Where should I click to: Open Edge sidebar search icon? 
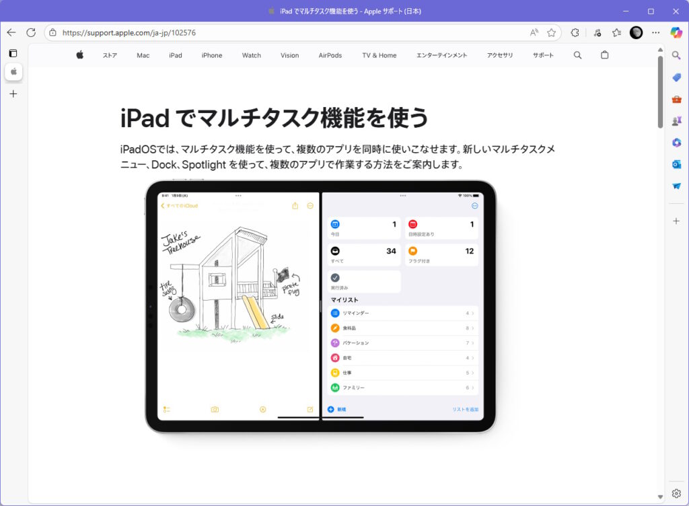676,55
